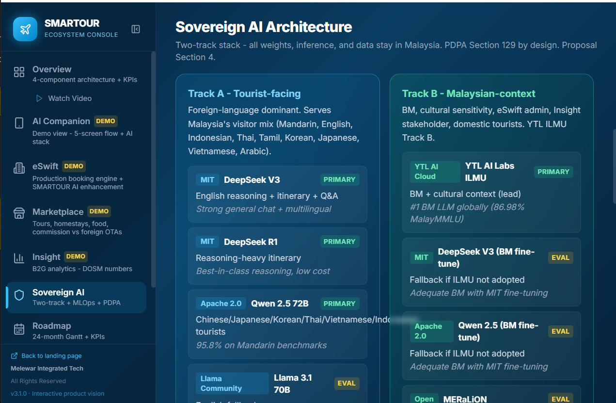The height and width of the screenshot is (403, 616).
Task: Click the Track B - Malaysian-context heading
Action: pyautogui.click(x=469, y=94)
